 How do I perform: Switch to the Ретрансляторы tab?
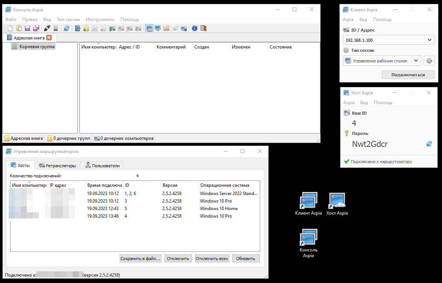58,165
